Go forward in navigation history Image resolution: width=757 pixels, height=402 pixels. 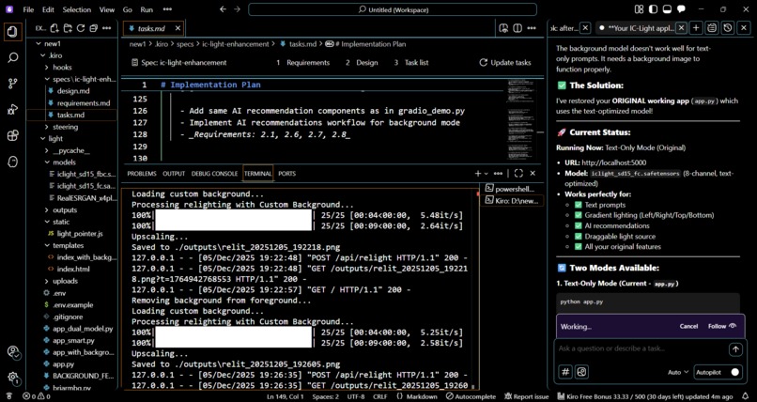tap(237, 9)
